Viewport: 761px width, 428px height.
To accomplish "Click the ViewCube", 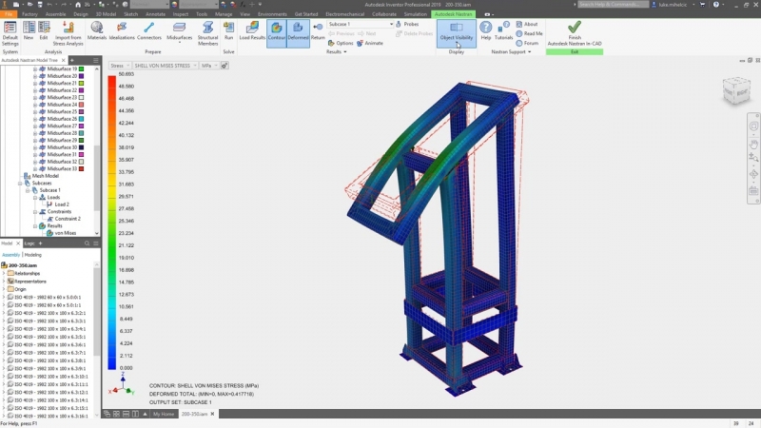I will (x=736, y=90).
